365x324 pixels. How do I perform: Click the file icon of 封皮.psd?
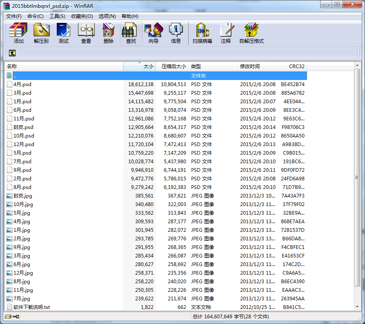click(9, 127)
